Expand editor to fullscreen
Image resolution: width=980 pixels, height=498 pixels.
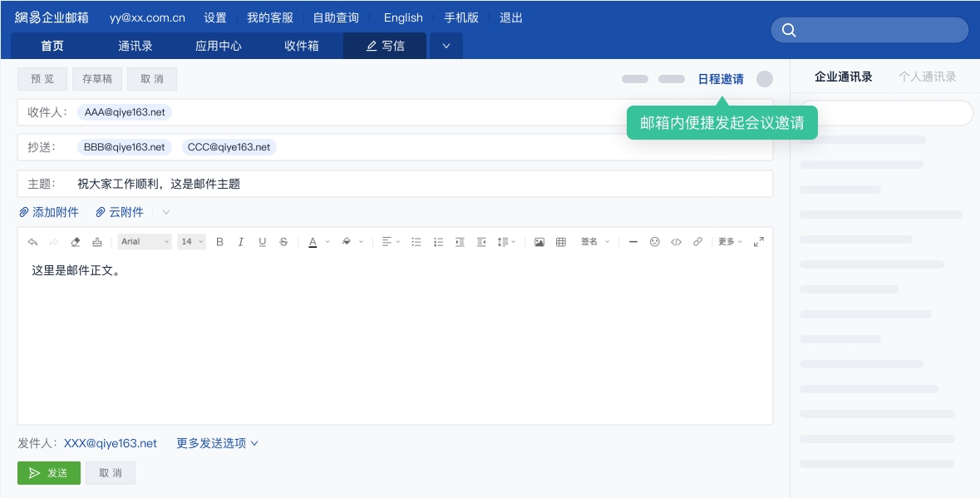tap(758, 242)
